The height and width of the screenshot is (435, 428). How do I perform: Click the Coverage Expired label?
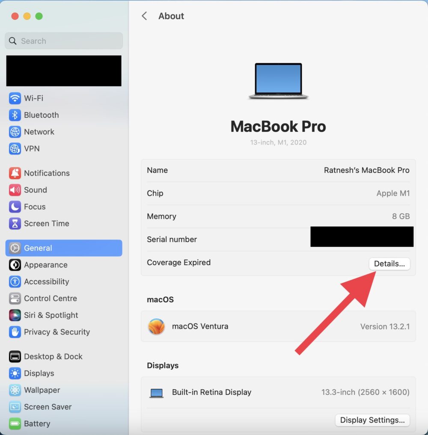coord(179,263)
